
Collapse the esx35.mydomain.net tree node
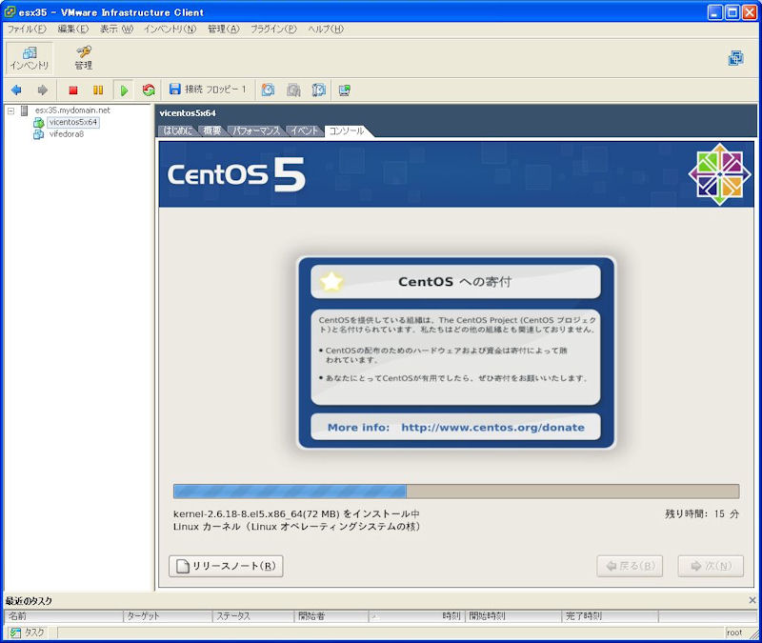[x=10, y=111]
